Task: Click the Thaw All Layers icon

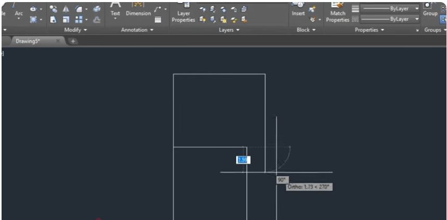Action: pyautogui.click(x=223, y=20)
